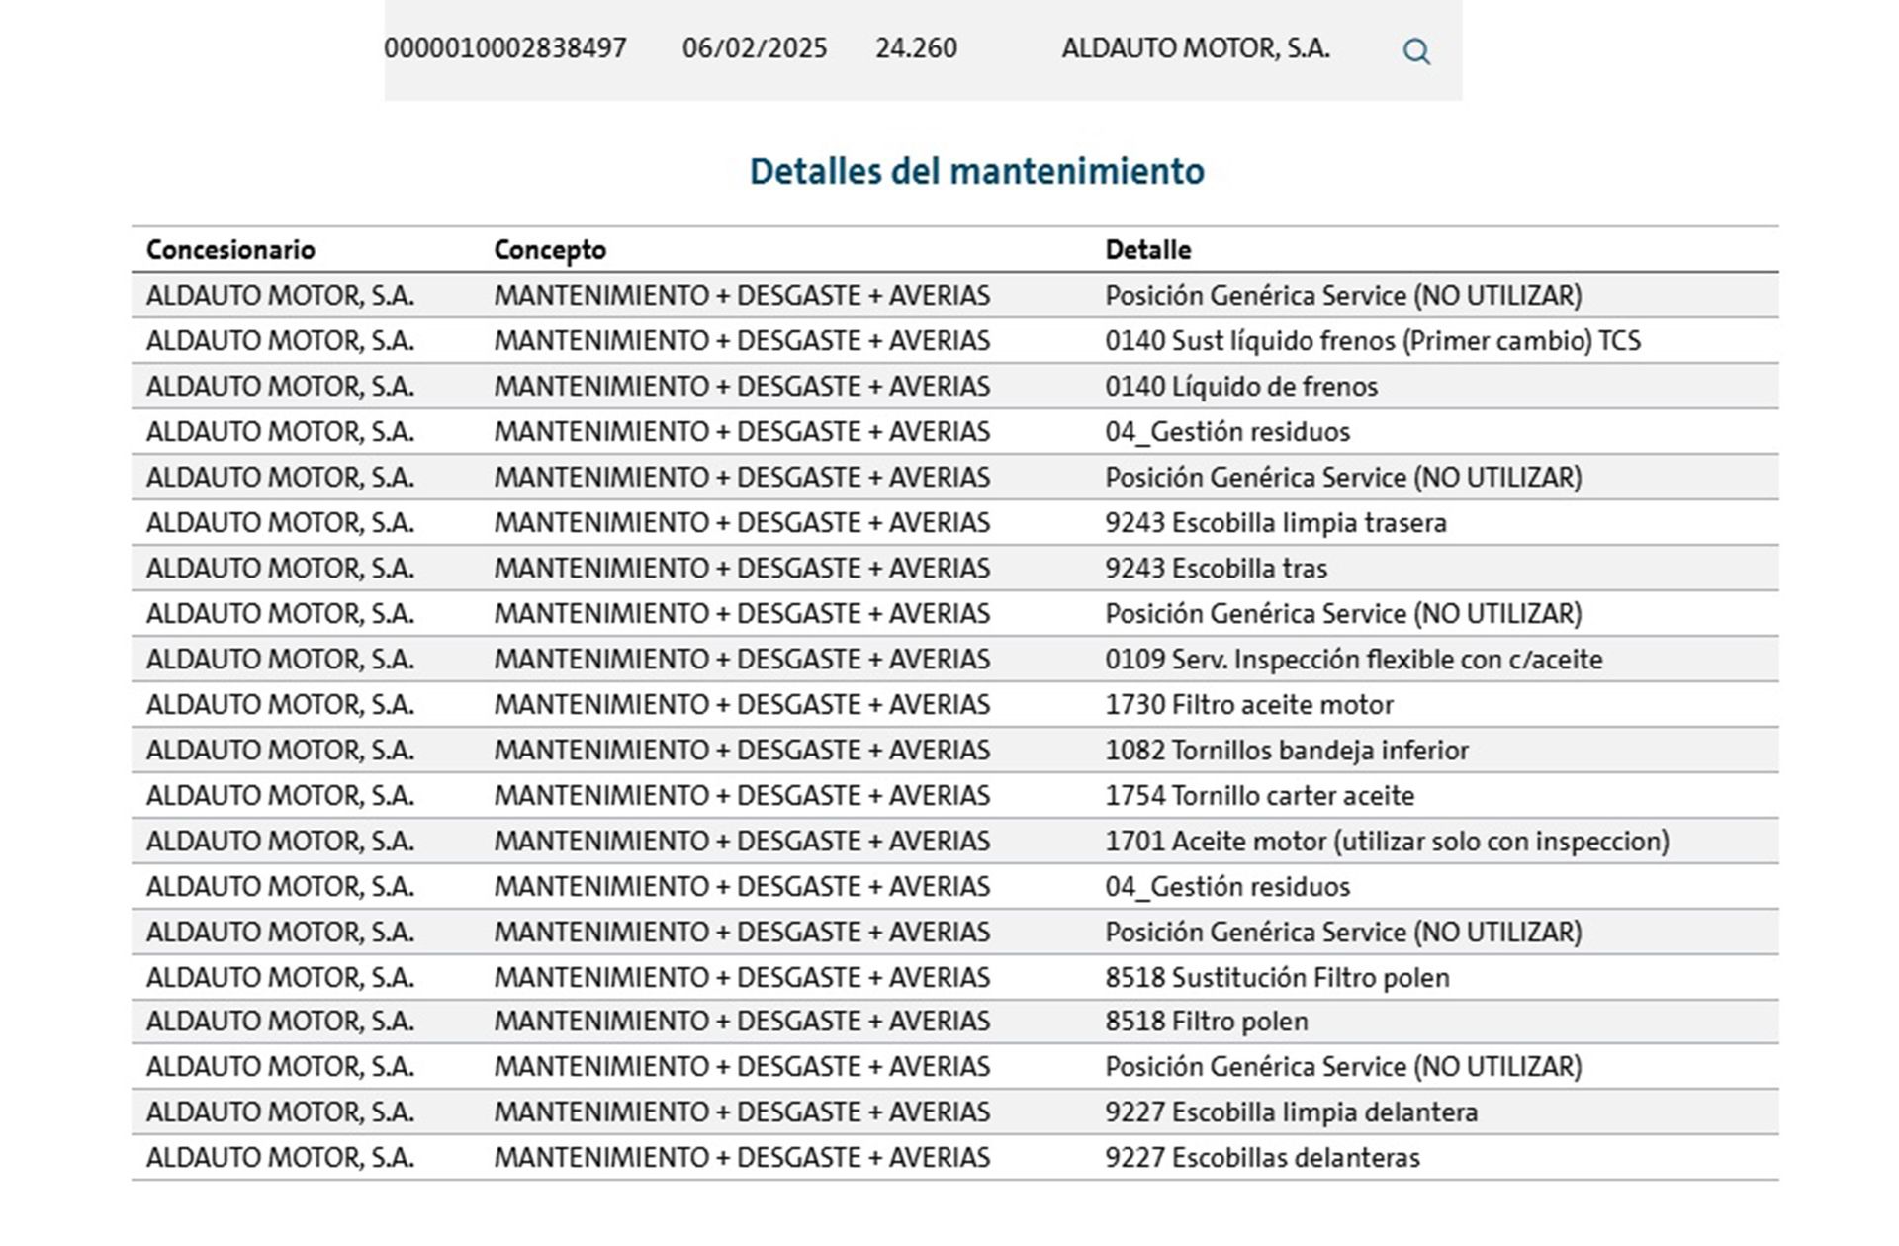Click the Detalles del mantenimiento heading
The height and width of the screenshot is (1246, 1899).
[x=977, y=171]
